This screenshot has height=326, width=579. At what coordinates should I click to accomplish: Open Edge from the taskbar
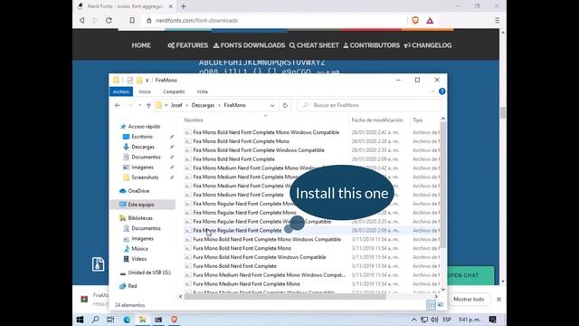point(127,320)
